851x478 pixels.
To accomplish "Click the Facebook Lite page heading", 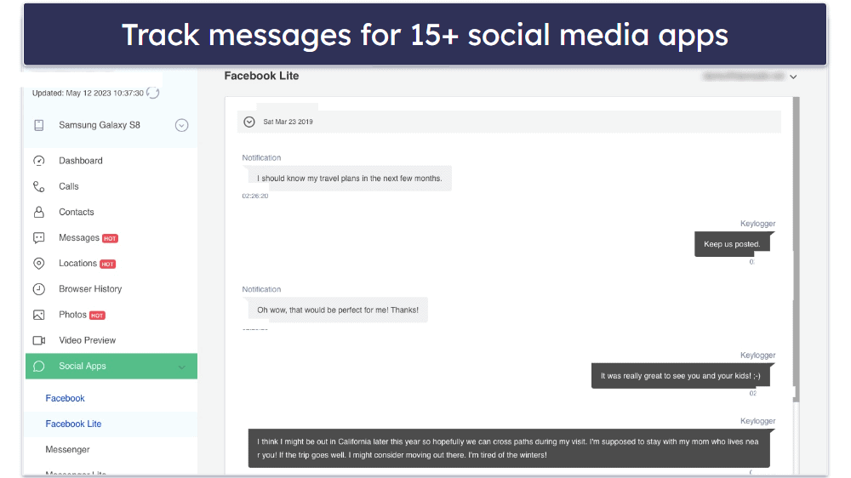I will [x=261, y=76].
